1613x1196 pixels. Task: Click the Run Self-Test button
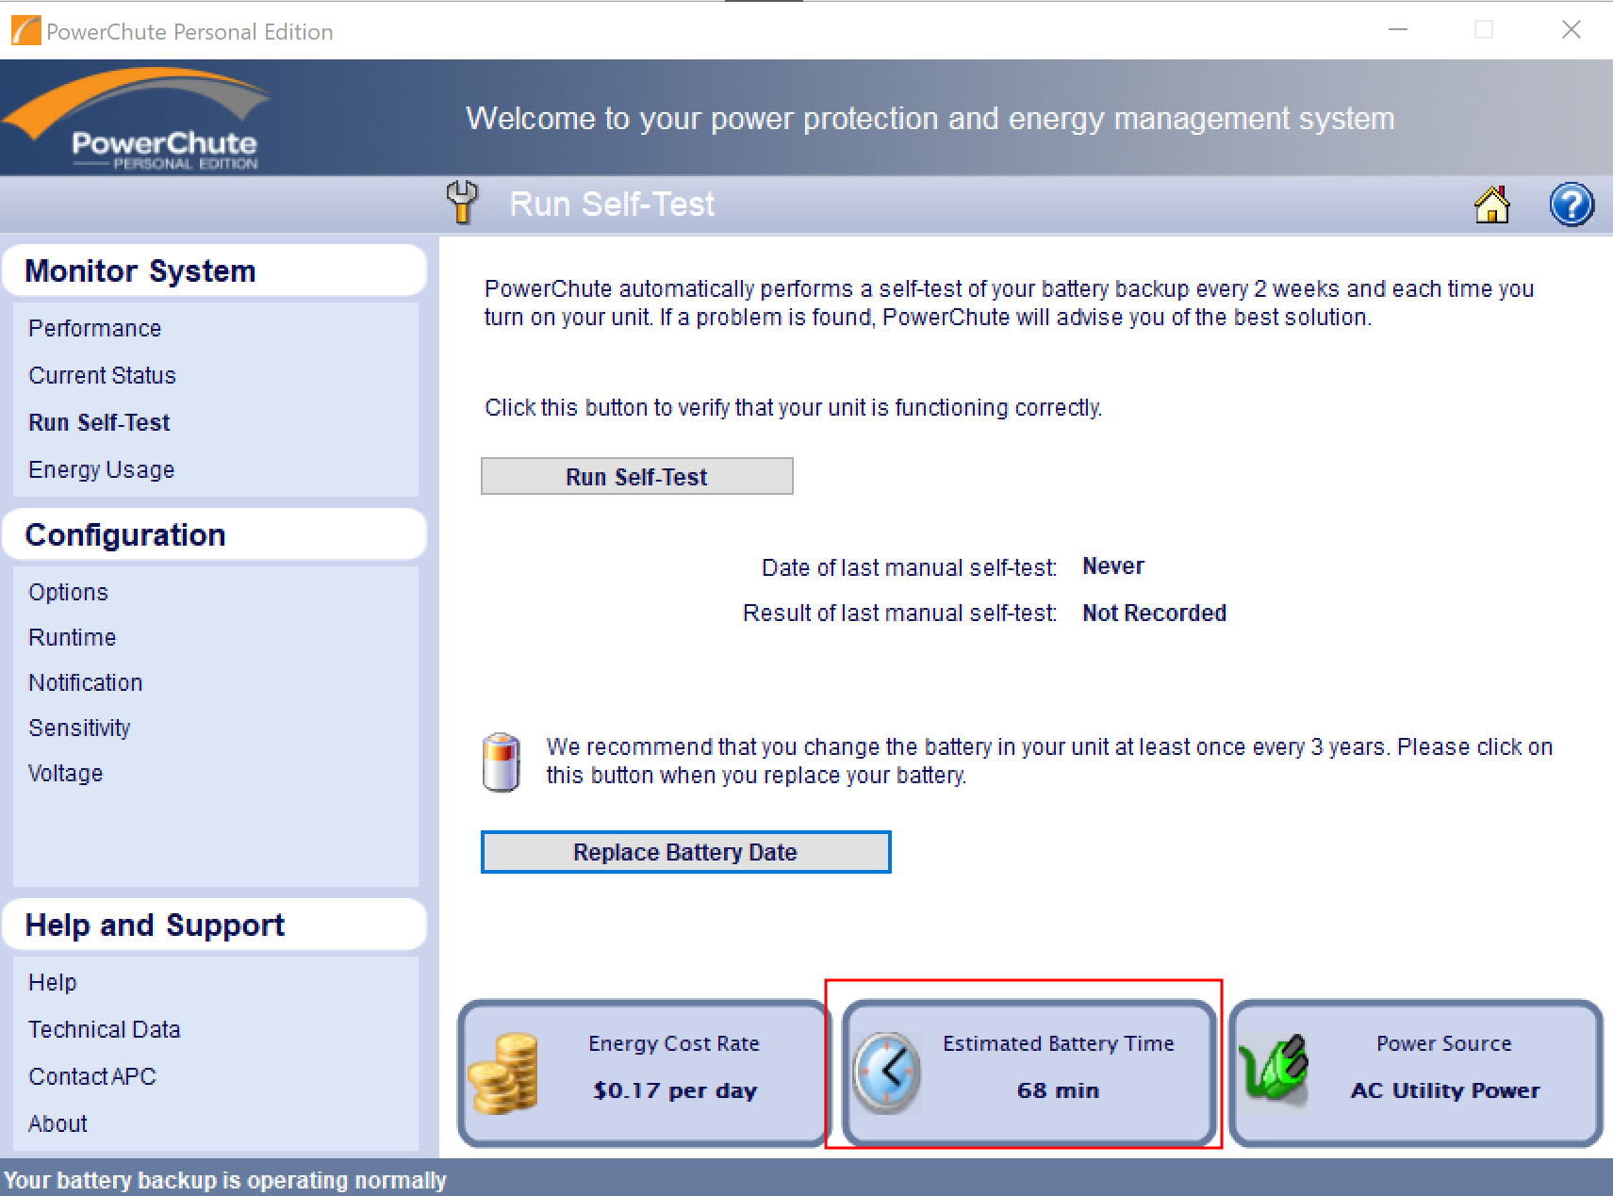coord(637,477)
